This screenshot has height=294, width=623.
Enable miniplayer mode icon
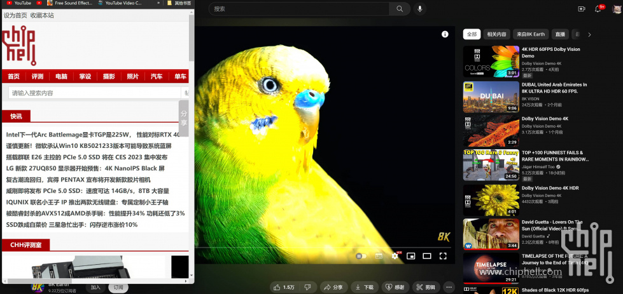(411, 256)
